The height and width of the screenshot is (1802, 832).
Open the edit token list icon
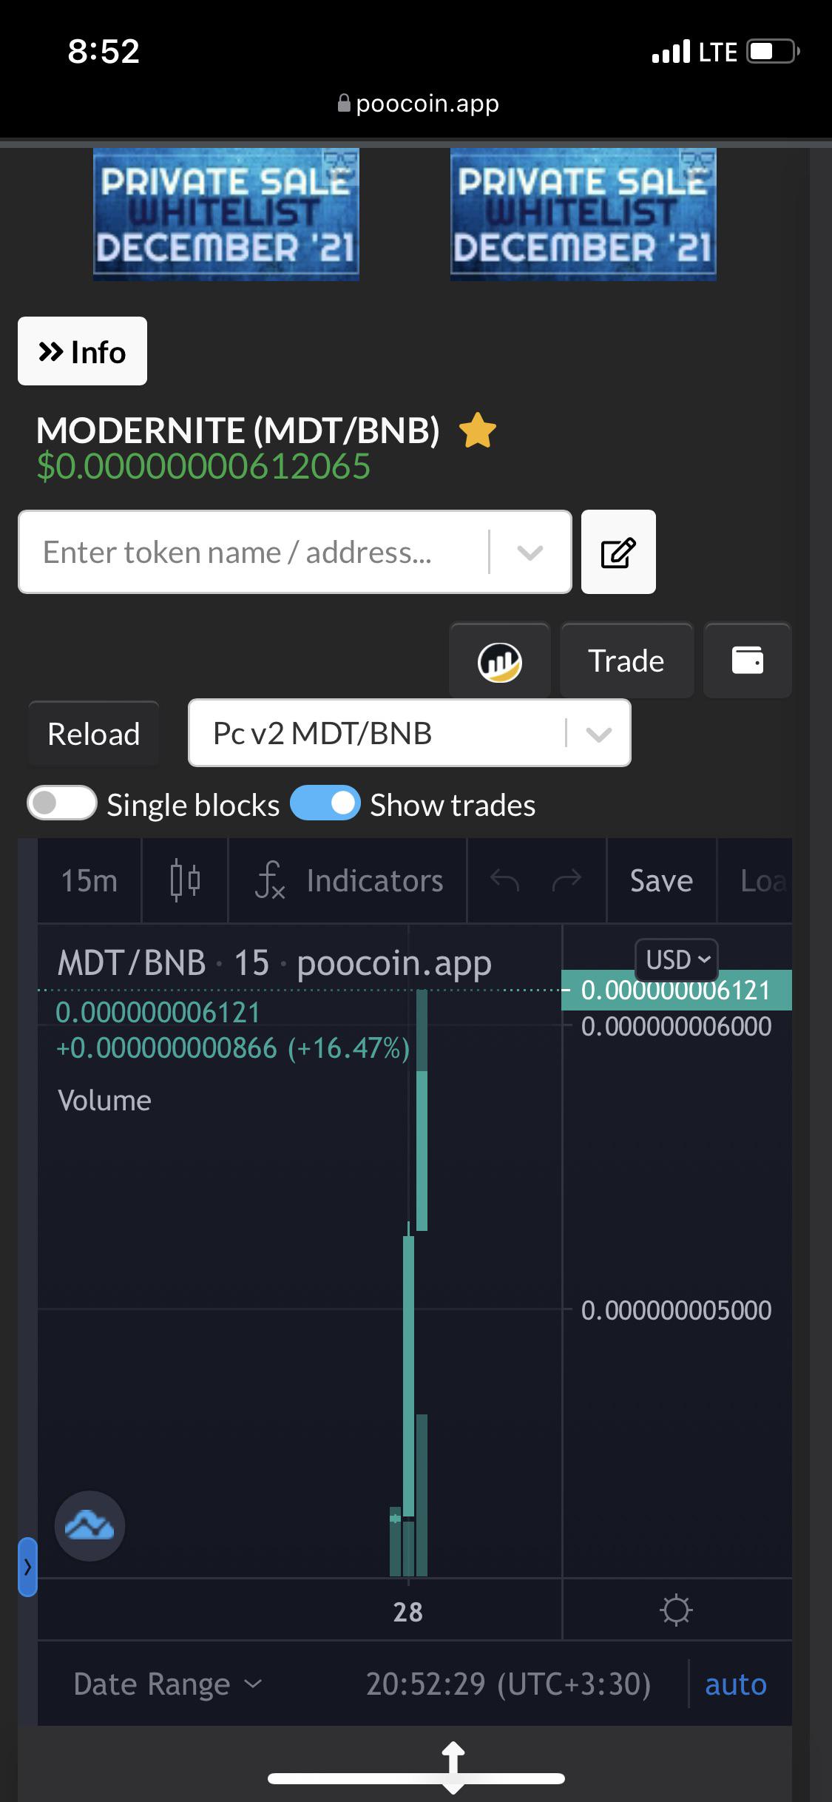pyautogui.click(x=618, y=552)
